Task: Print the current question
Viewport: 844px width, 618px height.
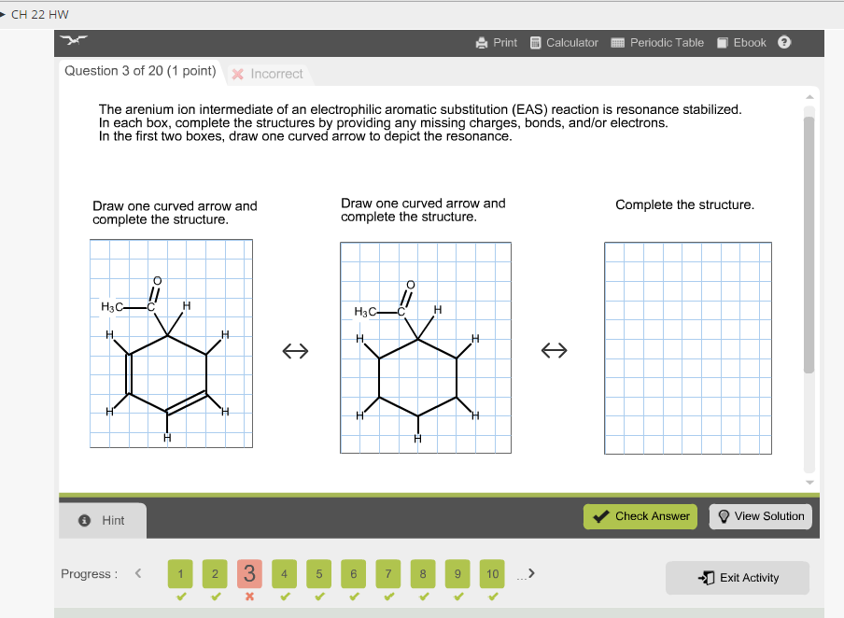Action: (x=496, y=42)
